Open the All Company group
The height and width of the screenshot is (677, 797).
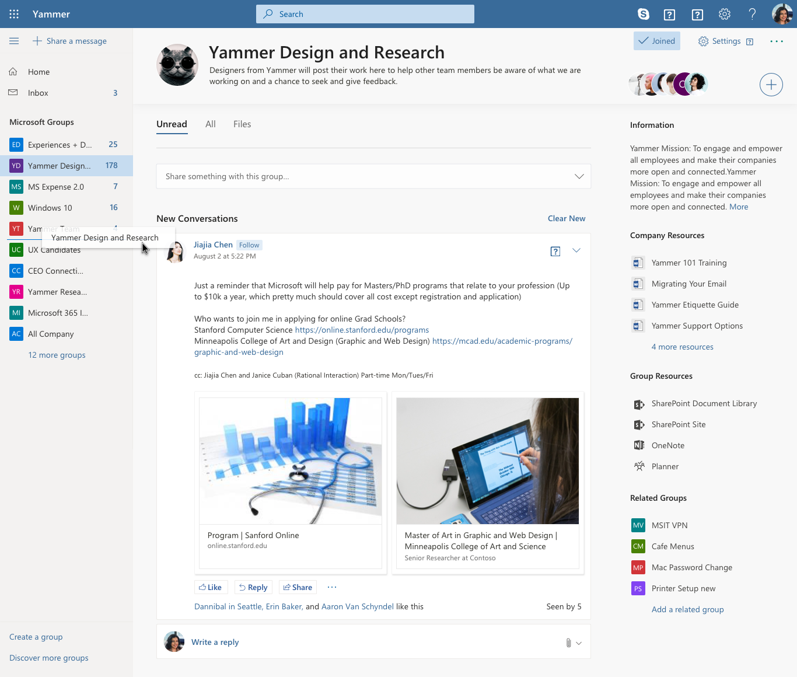pyautogui.click(x=67, y=334)
